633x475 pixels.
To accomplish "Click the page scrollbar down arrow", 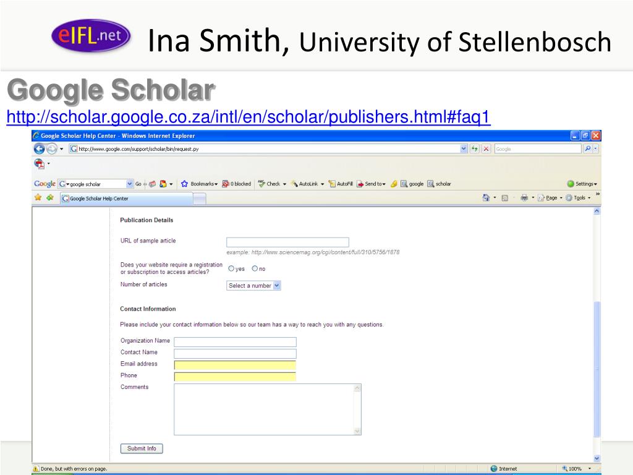I will point(597,458).
